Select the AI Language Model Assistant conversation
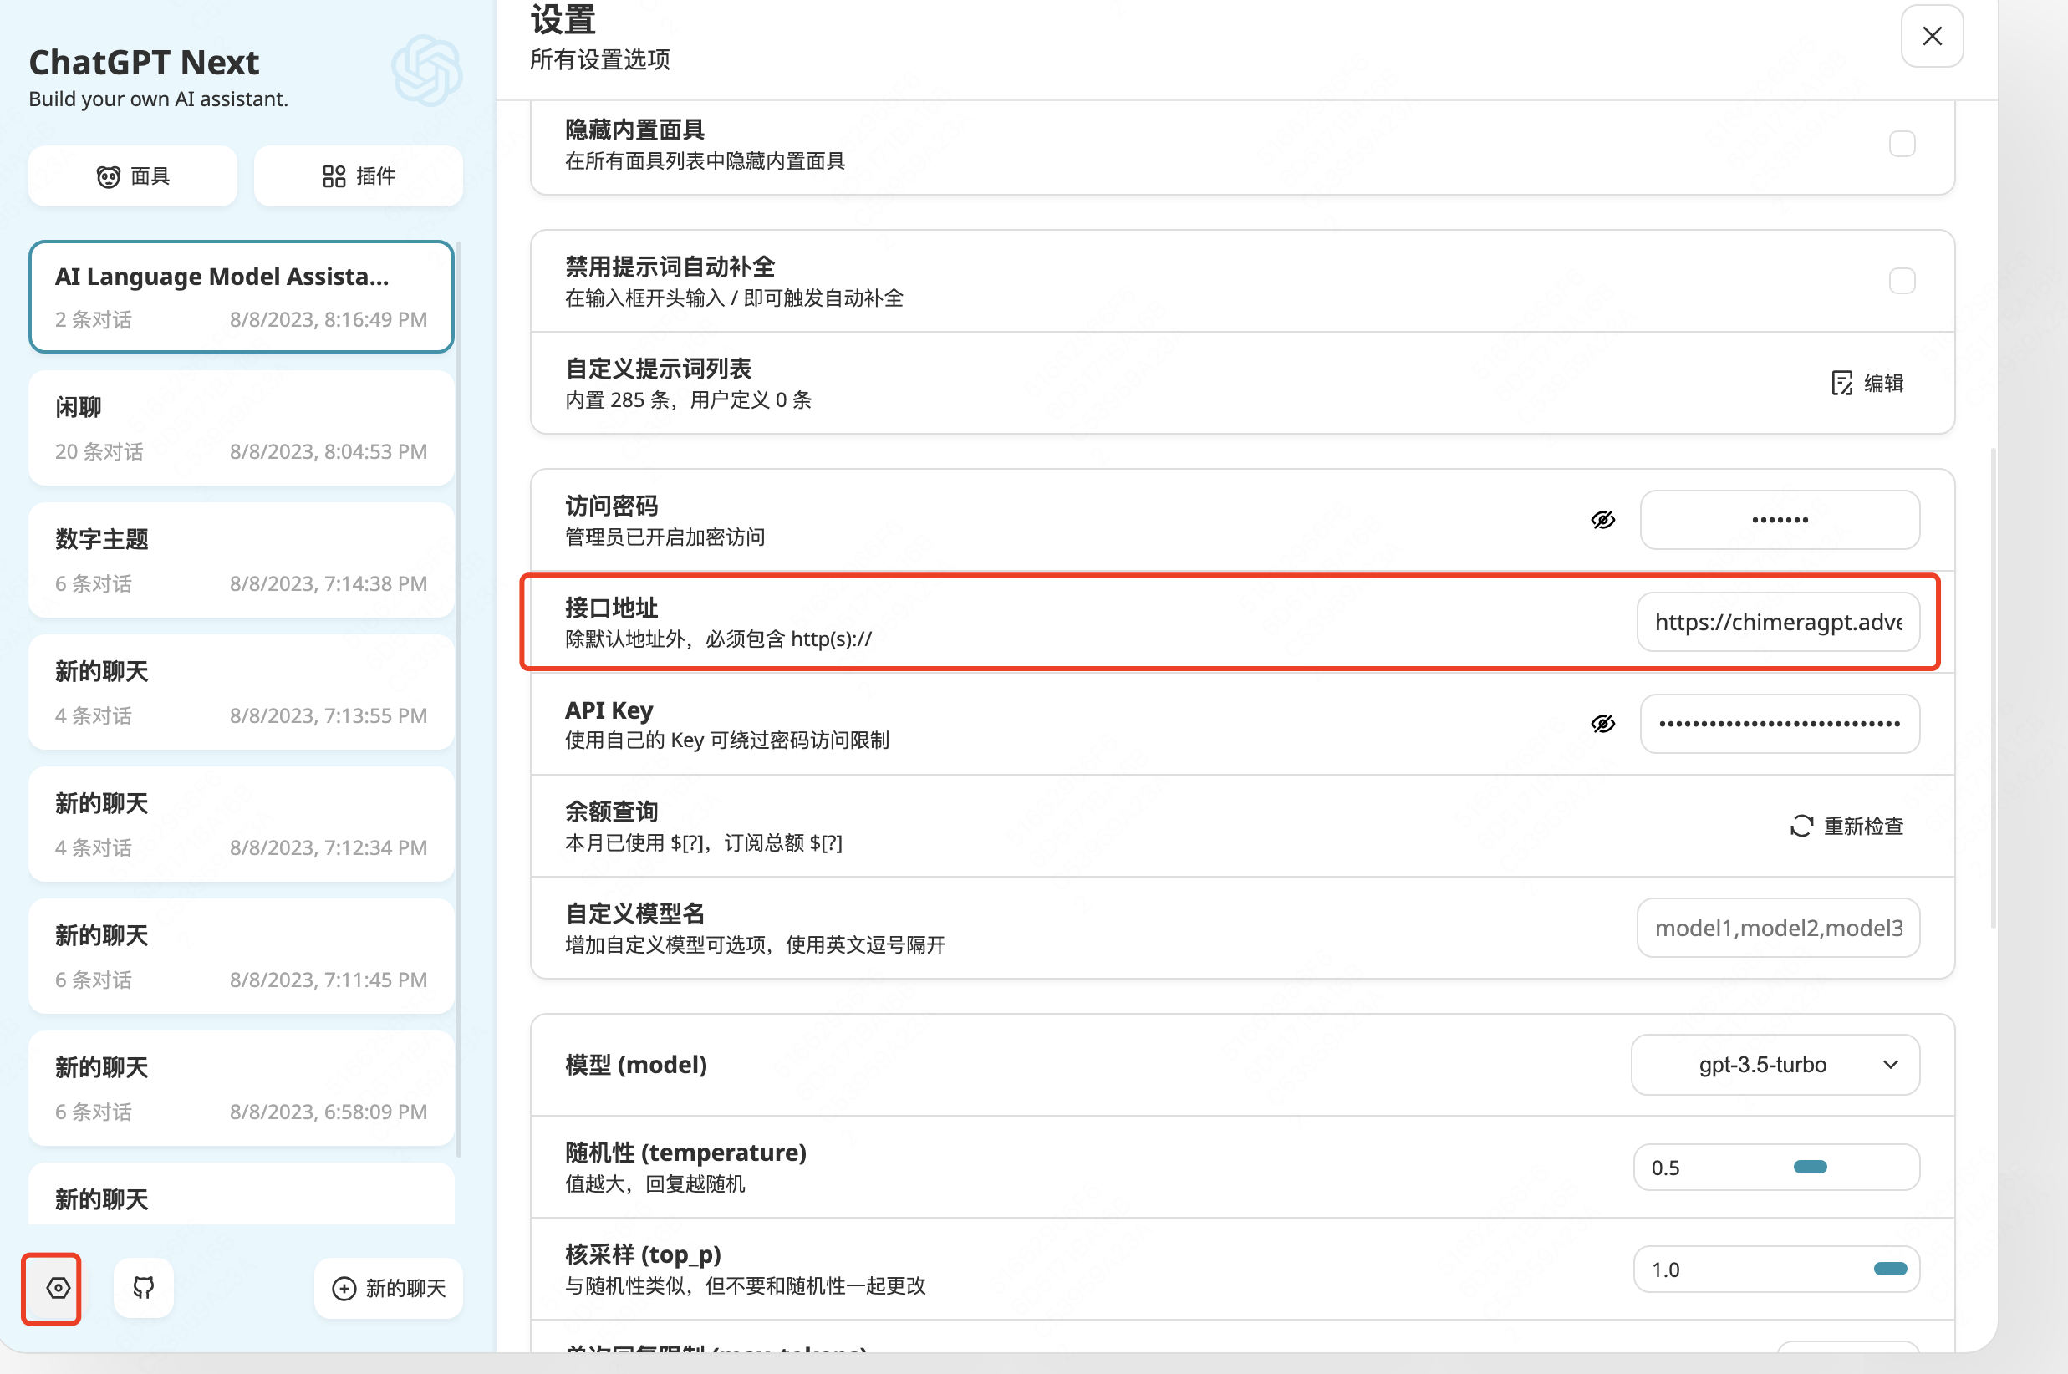 [241, 297]
